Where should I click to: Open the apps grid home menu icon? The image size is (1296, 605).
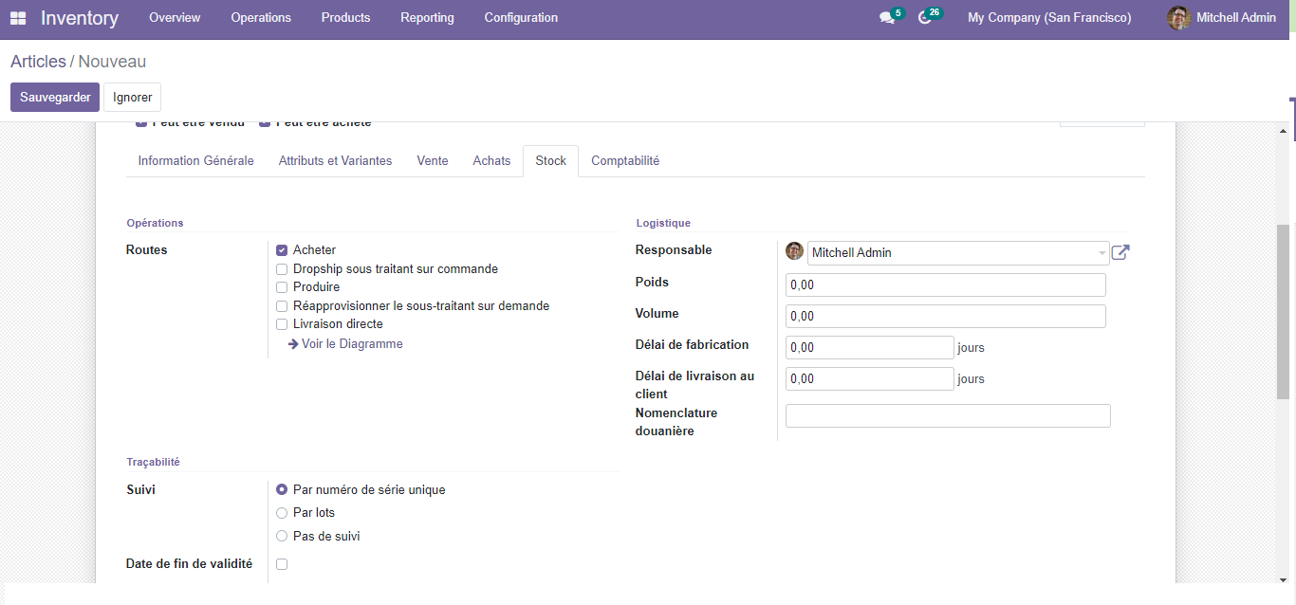coord(18,18)
